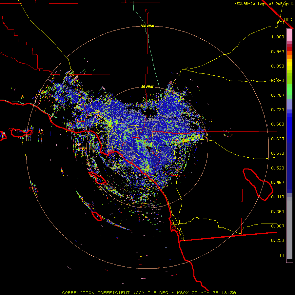The height and width of the screenshot is (295, 295).
Task: Click the NEXLAB-College of DuPage label
Action: pos(262,4)
